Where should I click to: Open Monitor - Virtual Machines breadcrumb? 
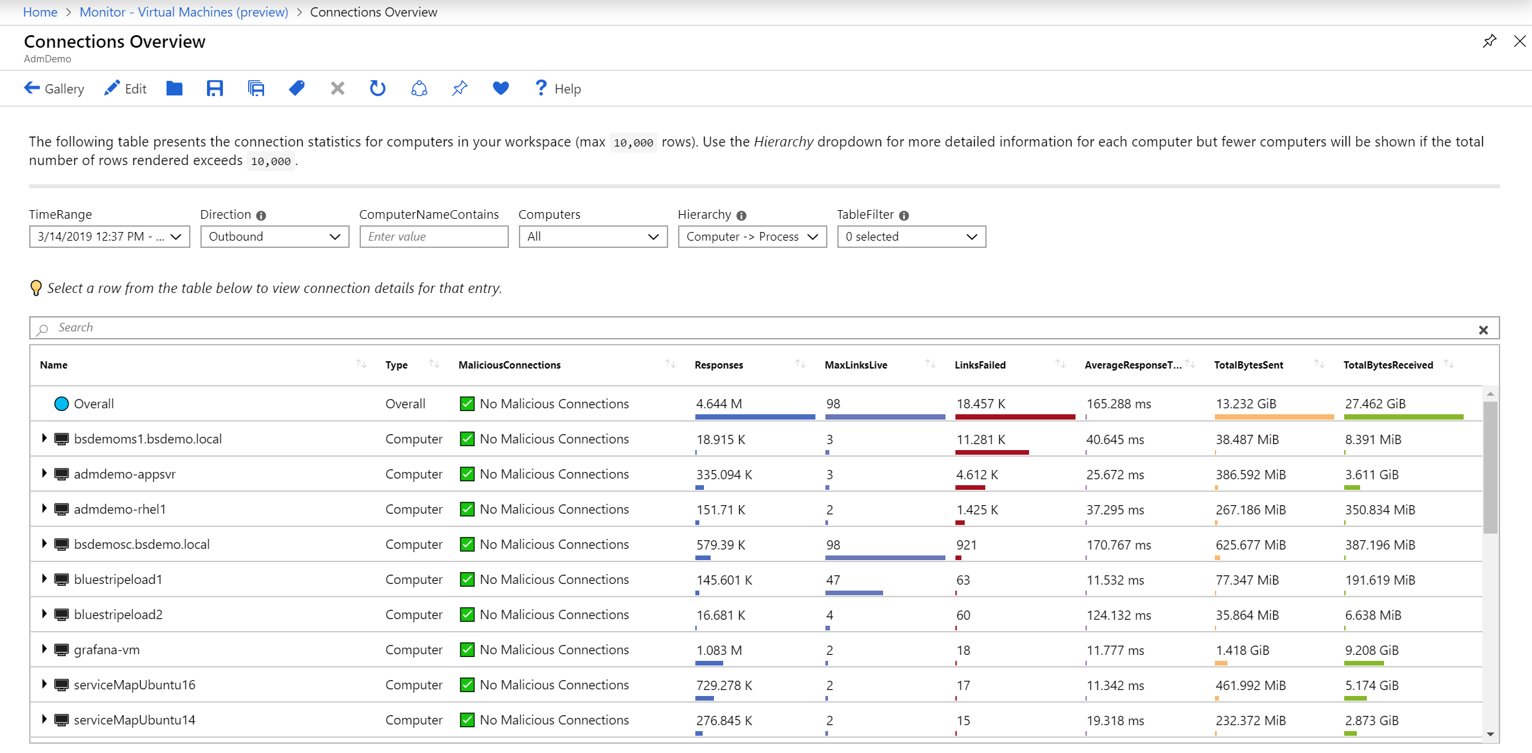(x=184, y=12)
